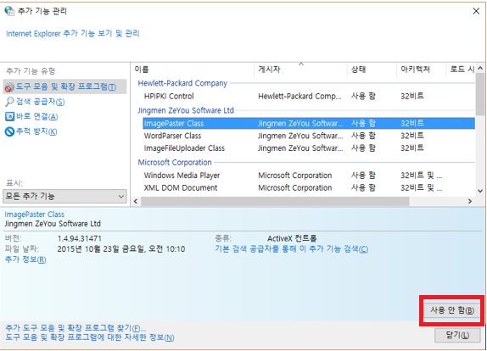Select the HPIPKI Control add-on row

pos(309,96)
